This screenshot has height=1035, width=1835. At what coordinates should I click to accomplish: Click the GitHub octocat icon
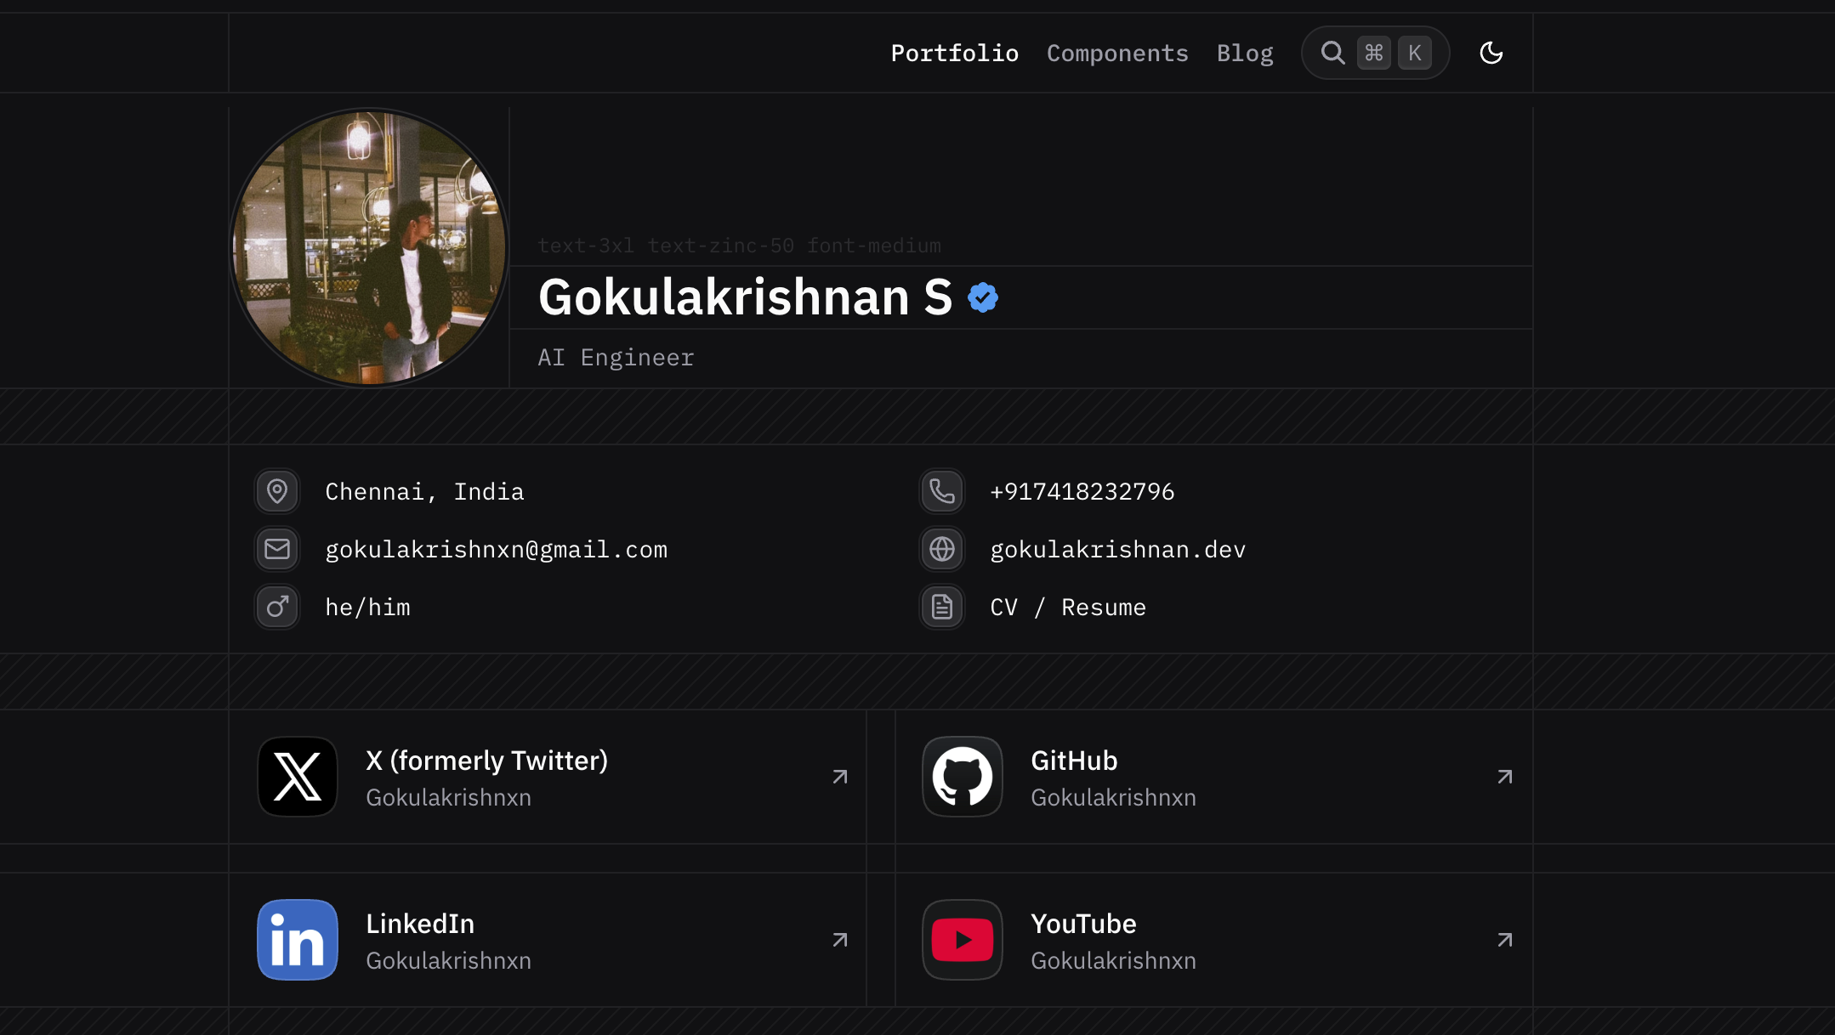963,777
